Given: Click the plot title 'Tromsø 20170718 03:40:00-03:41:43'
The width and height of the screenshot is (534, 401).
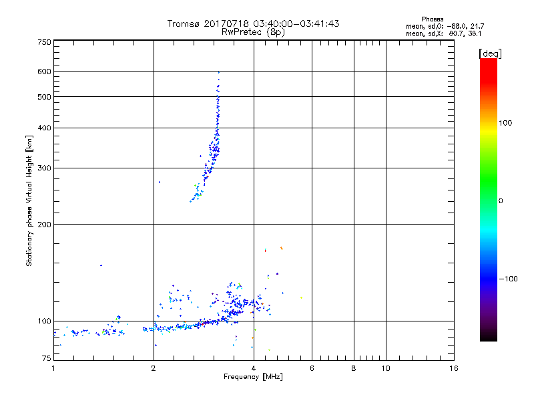Looking at the screenshot, I should tap(253, 23).
